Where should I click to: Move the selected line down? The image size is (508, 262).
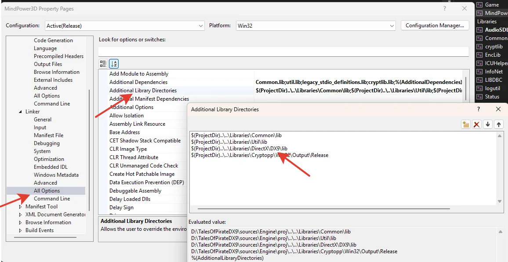[x=488, y=124]
